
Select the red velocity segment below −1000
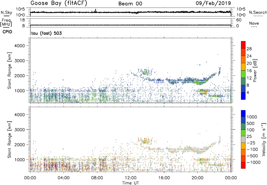243,165
